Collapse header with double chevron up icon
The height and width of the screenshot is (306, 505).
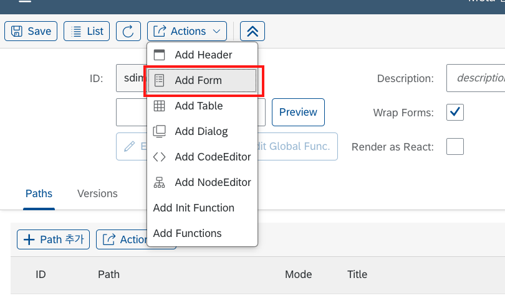tap(252, 31)
